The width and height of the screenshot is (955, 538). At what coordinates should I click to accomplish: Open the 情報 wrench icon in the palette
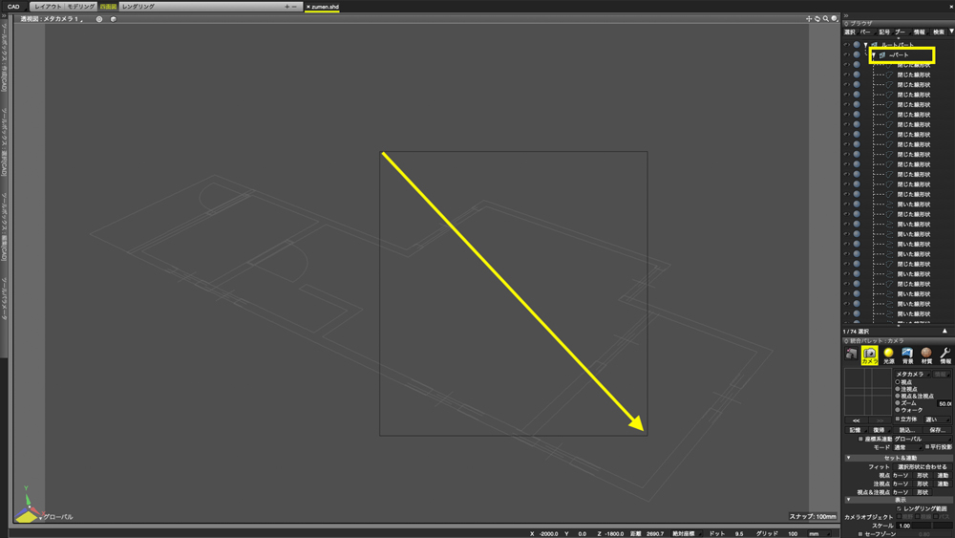(x=944, y=355)
